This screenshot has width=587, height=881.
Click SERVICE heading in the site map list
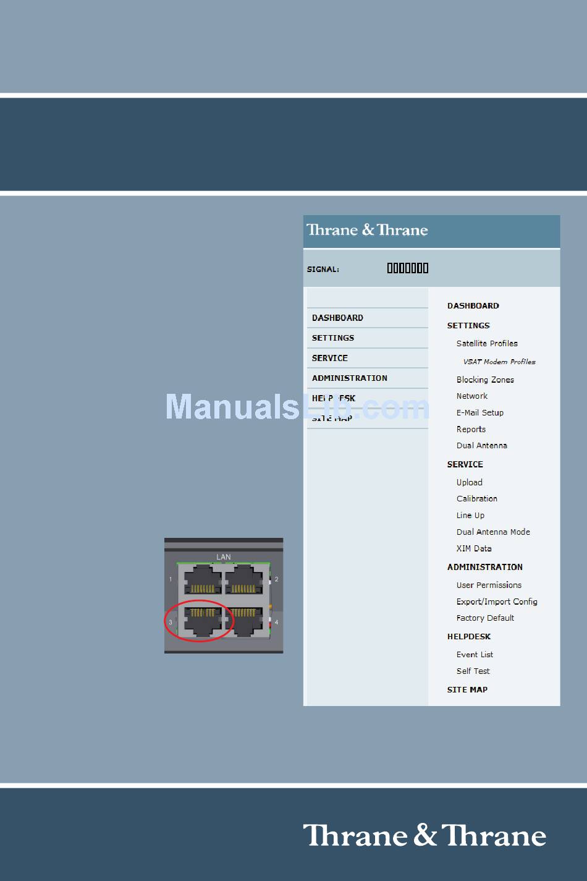(x=465, y=464)
